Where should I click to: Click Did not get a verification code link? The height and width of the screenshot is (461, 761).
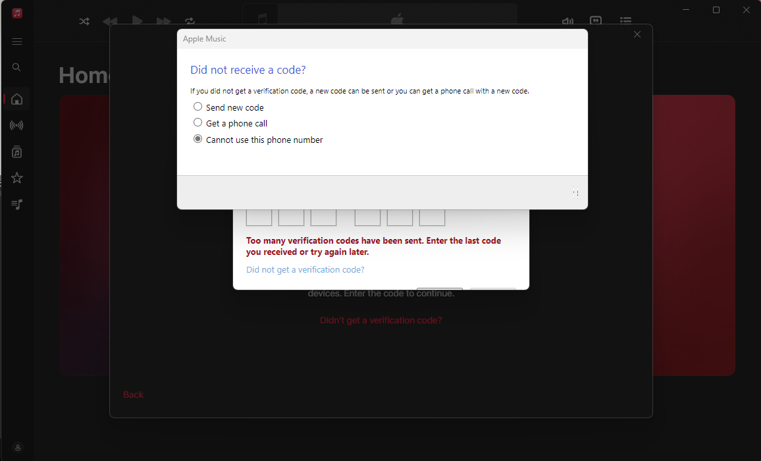[305, 269]
